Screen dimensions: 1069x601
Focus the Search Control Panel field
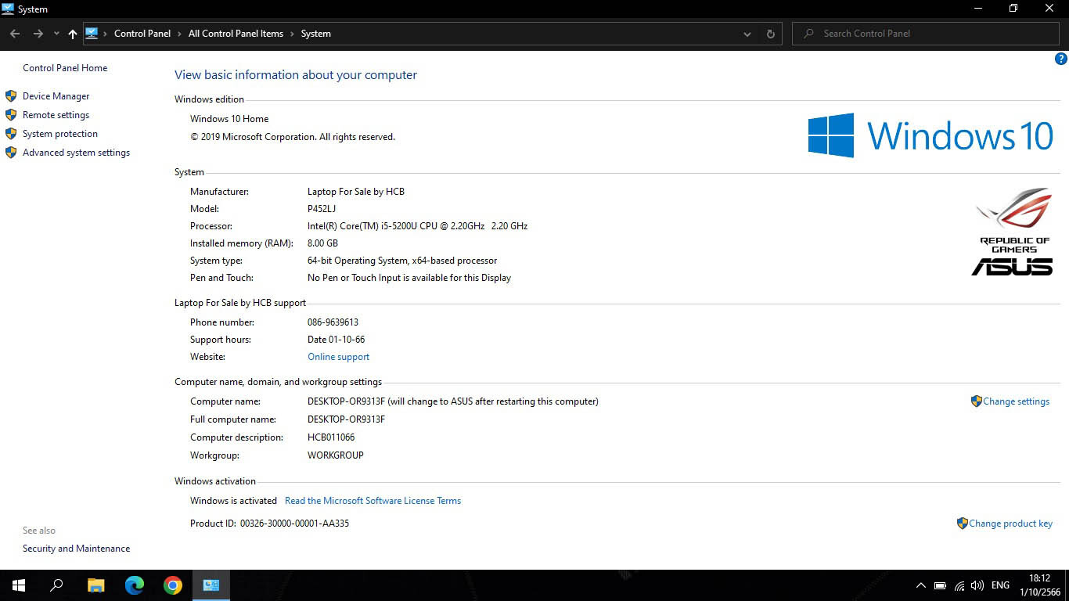click(926, 34)
